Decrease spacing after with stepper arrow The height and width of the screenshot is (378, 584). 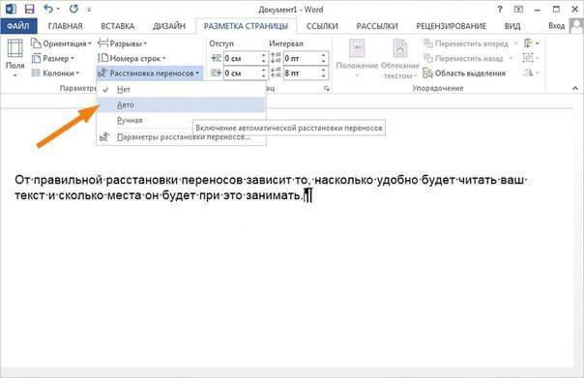pyautogui.click(x=323, y=76)
